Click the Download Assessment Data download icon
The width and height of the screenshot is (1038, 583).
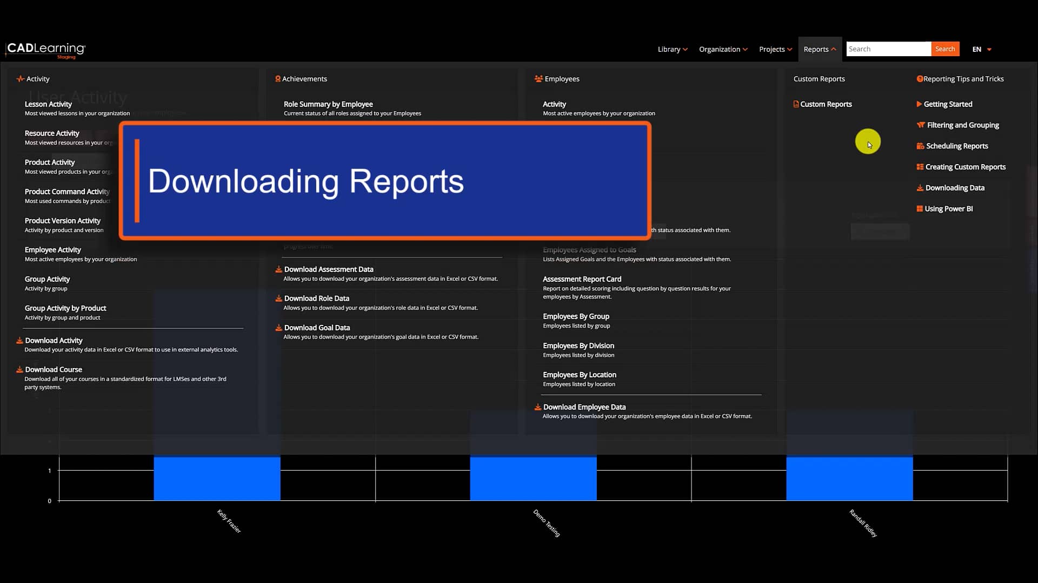(x=279, y=269)
